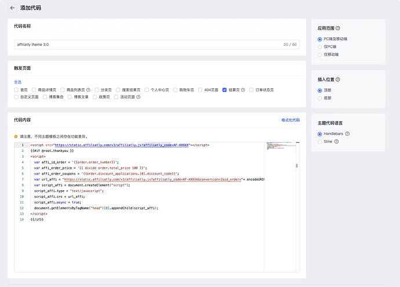400x287 pixels.
Task: Click the code editor minimap
Action: [x=280, y=146]
